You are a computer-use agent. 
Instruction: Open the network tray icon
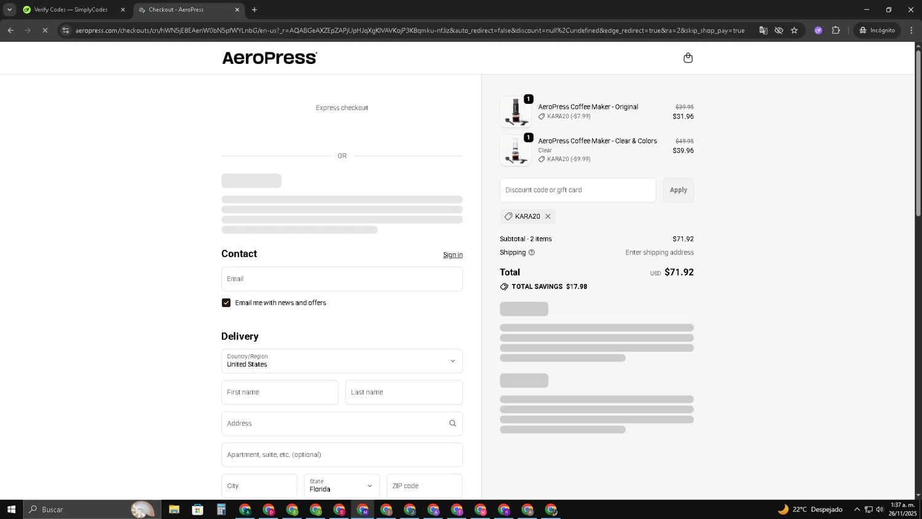coord(869,509)
